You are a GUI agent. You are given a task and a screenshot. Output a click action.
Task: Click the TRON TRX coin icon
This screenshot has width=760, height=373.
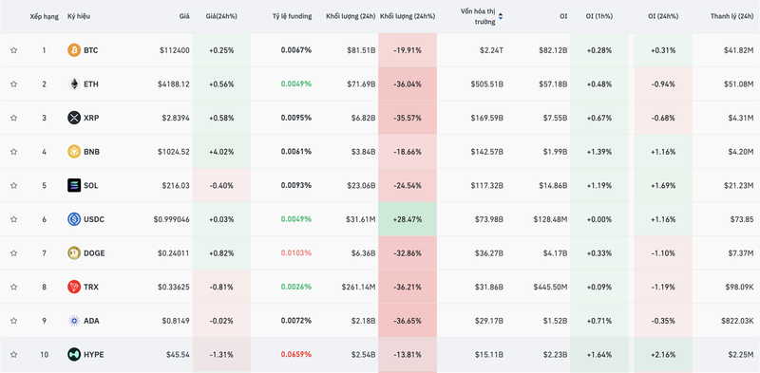point(74,287)
